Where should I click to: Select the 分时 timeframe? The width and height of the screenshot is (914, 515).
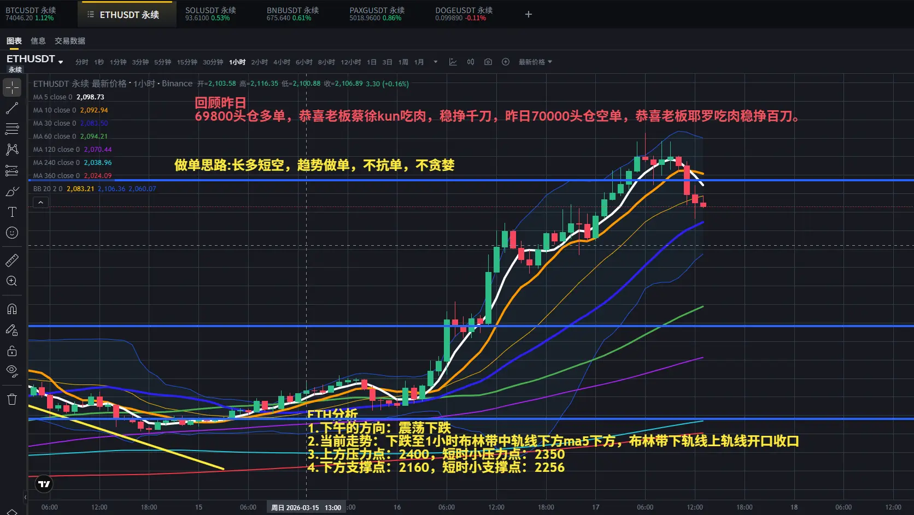pos(82,62)
